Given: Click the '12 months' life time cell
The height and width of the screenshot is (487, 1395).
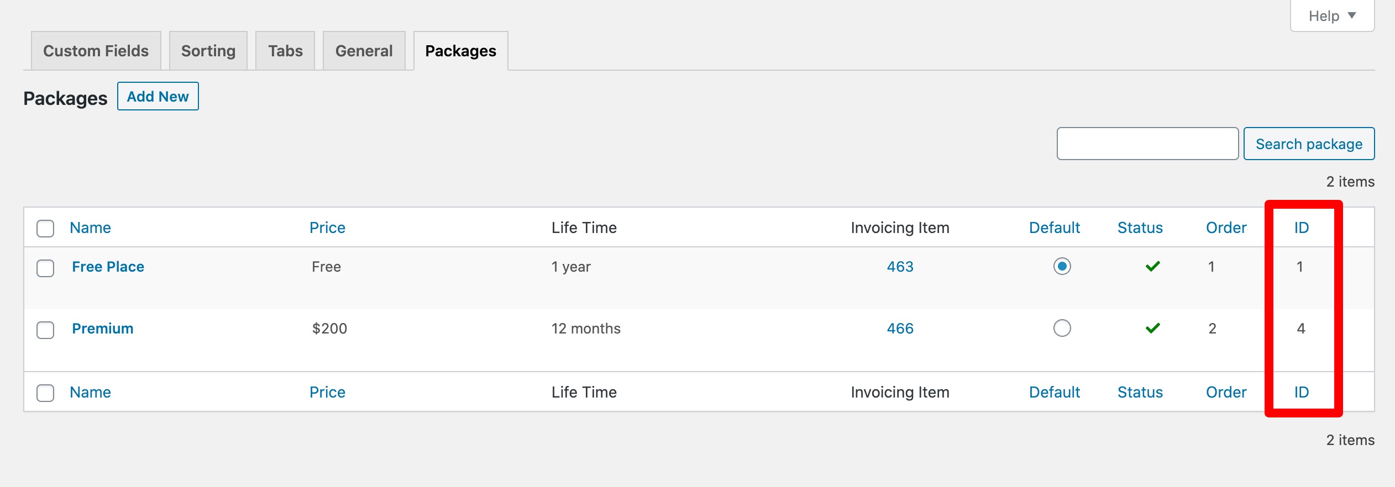Looking at the screenshot, I should (586, 329).
